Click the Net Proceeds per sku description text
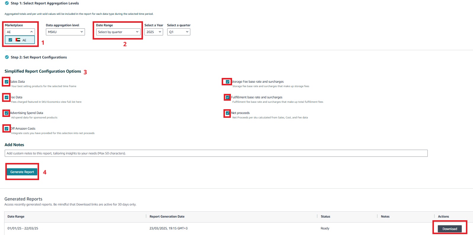The image size is (473, 235). 270,117
